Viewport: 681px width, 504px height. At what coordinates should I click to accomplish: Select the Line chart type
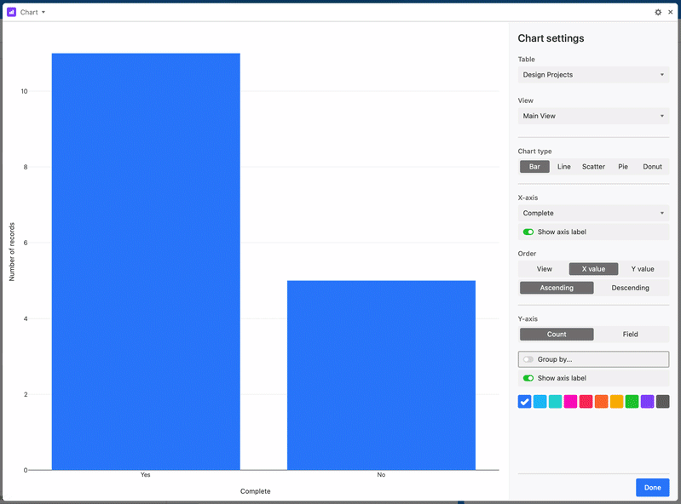(x=563, y=167)
